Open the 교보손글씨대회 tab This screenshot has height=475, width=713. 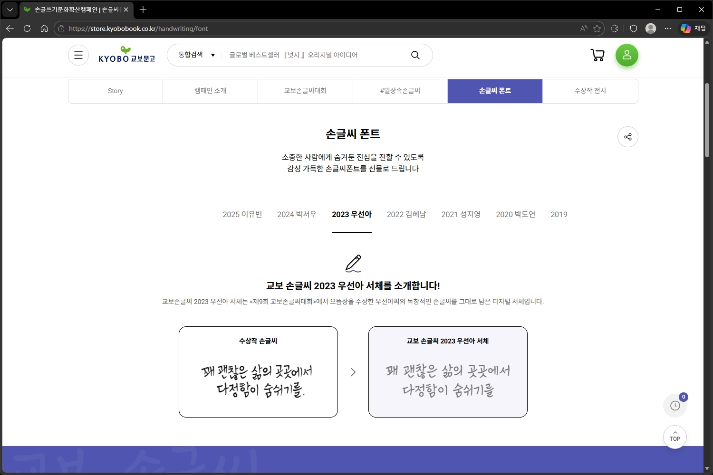pyautogui.click(x=305, y=91)
